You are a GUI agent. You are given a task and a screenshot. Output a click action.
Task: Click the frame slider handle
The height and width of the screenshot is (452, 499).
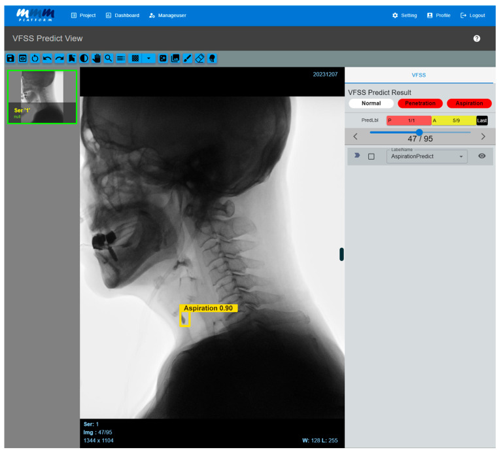pyautogui.click(x=419, y=132)
